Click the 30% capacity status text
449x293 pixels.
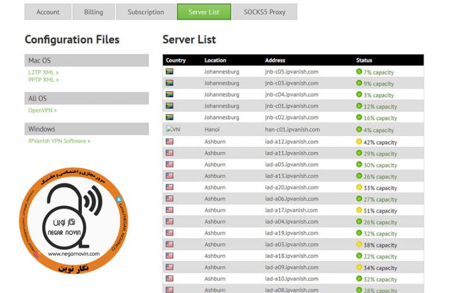tap(380, 165)
